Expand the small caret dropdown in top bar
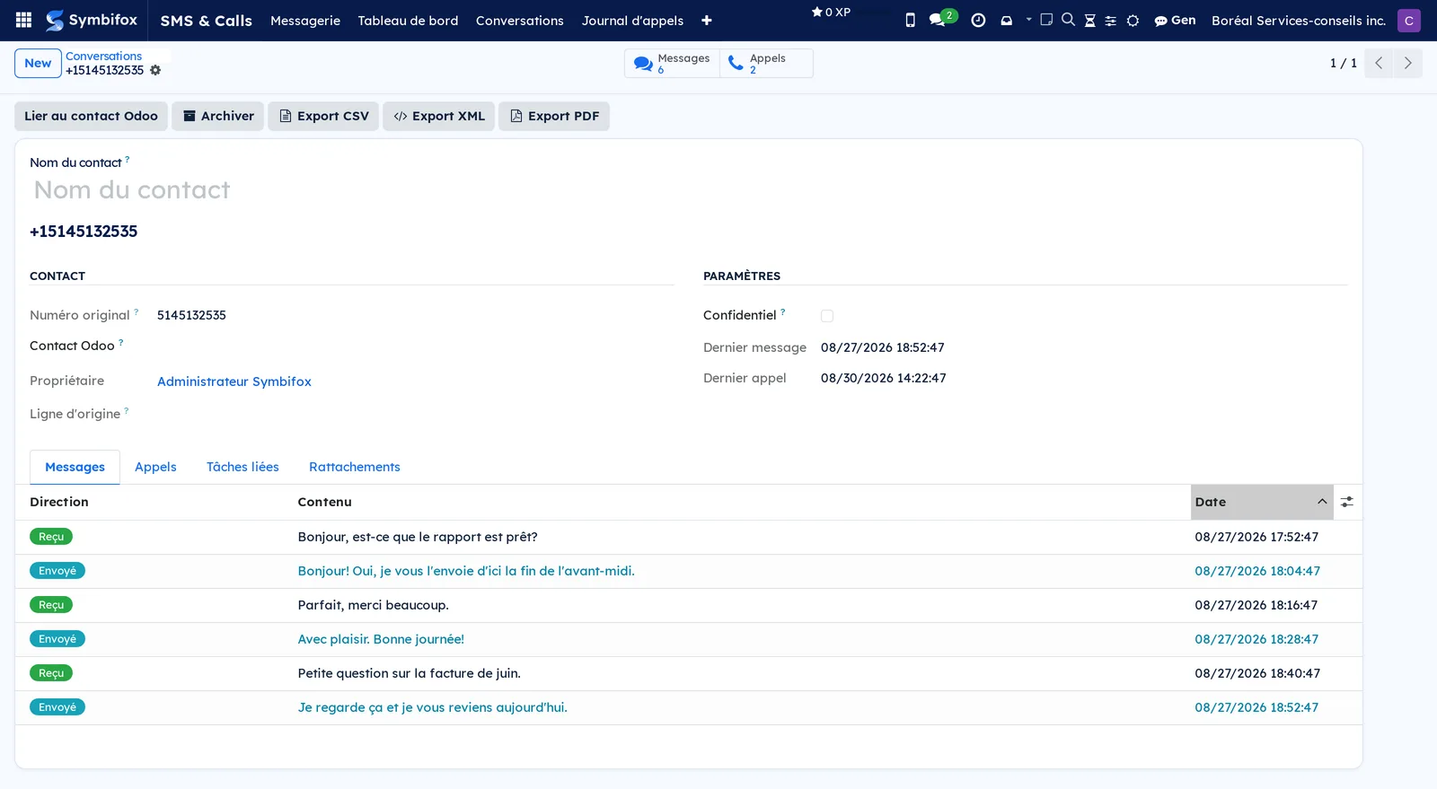The width and height of the screenshot is (1437, 789). click(1029, 19)
